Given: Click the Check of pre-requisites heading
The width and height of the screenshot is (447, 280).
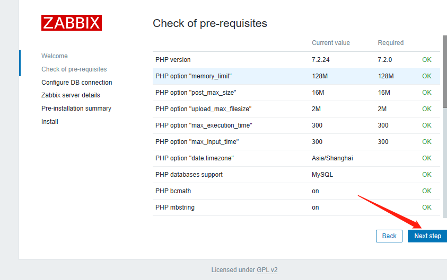Looking at the screenshot, I should pyautogui.click(x=210, y=23).
